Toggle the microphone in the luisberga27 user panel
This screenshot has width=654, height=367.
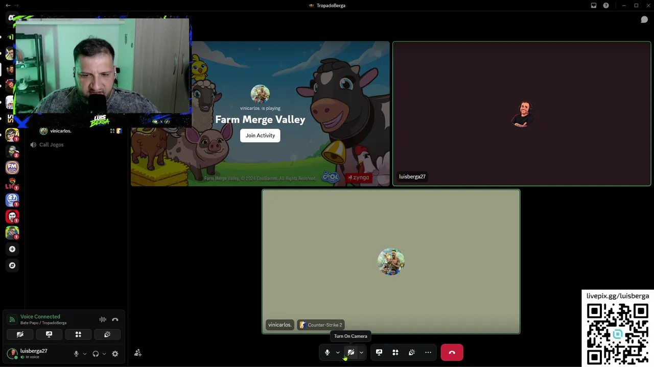tap(76, 354)
